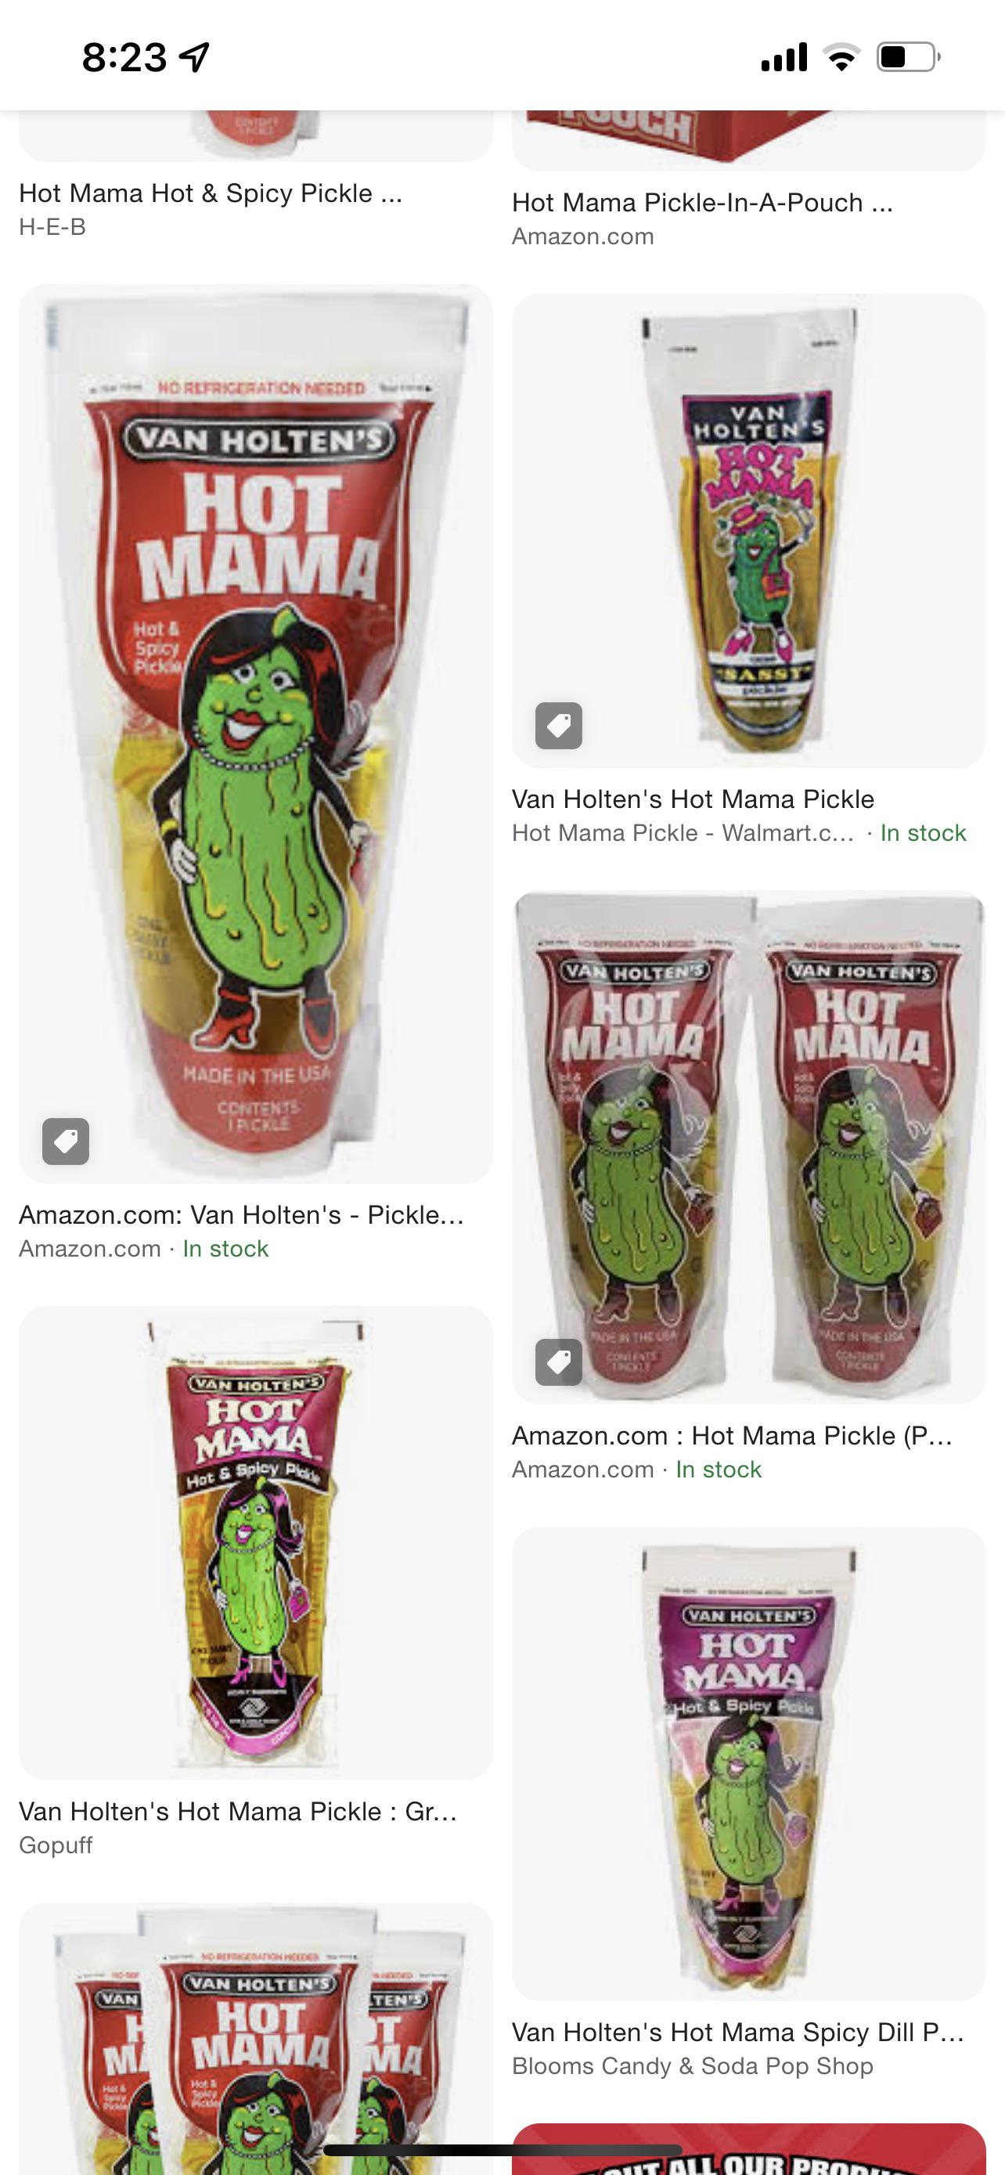Open Walmart Van Holten's Hot Mama Pickle title
This screenshot has height=2175, width=1005.
(693, 799)
